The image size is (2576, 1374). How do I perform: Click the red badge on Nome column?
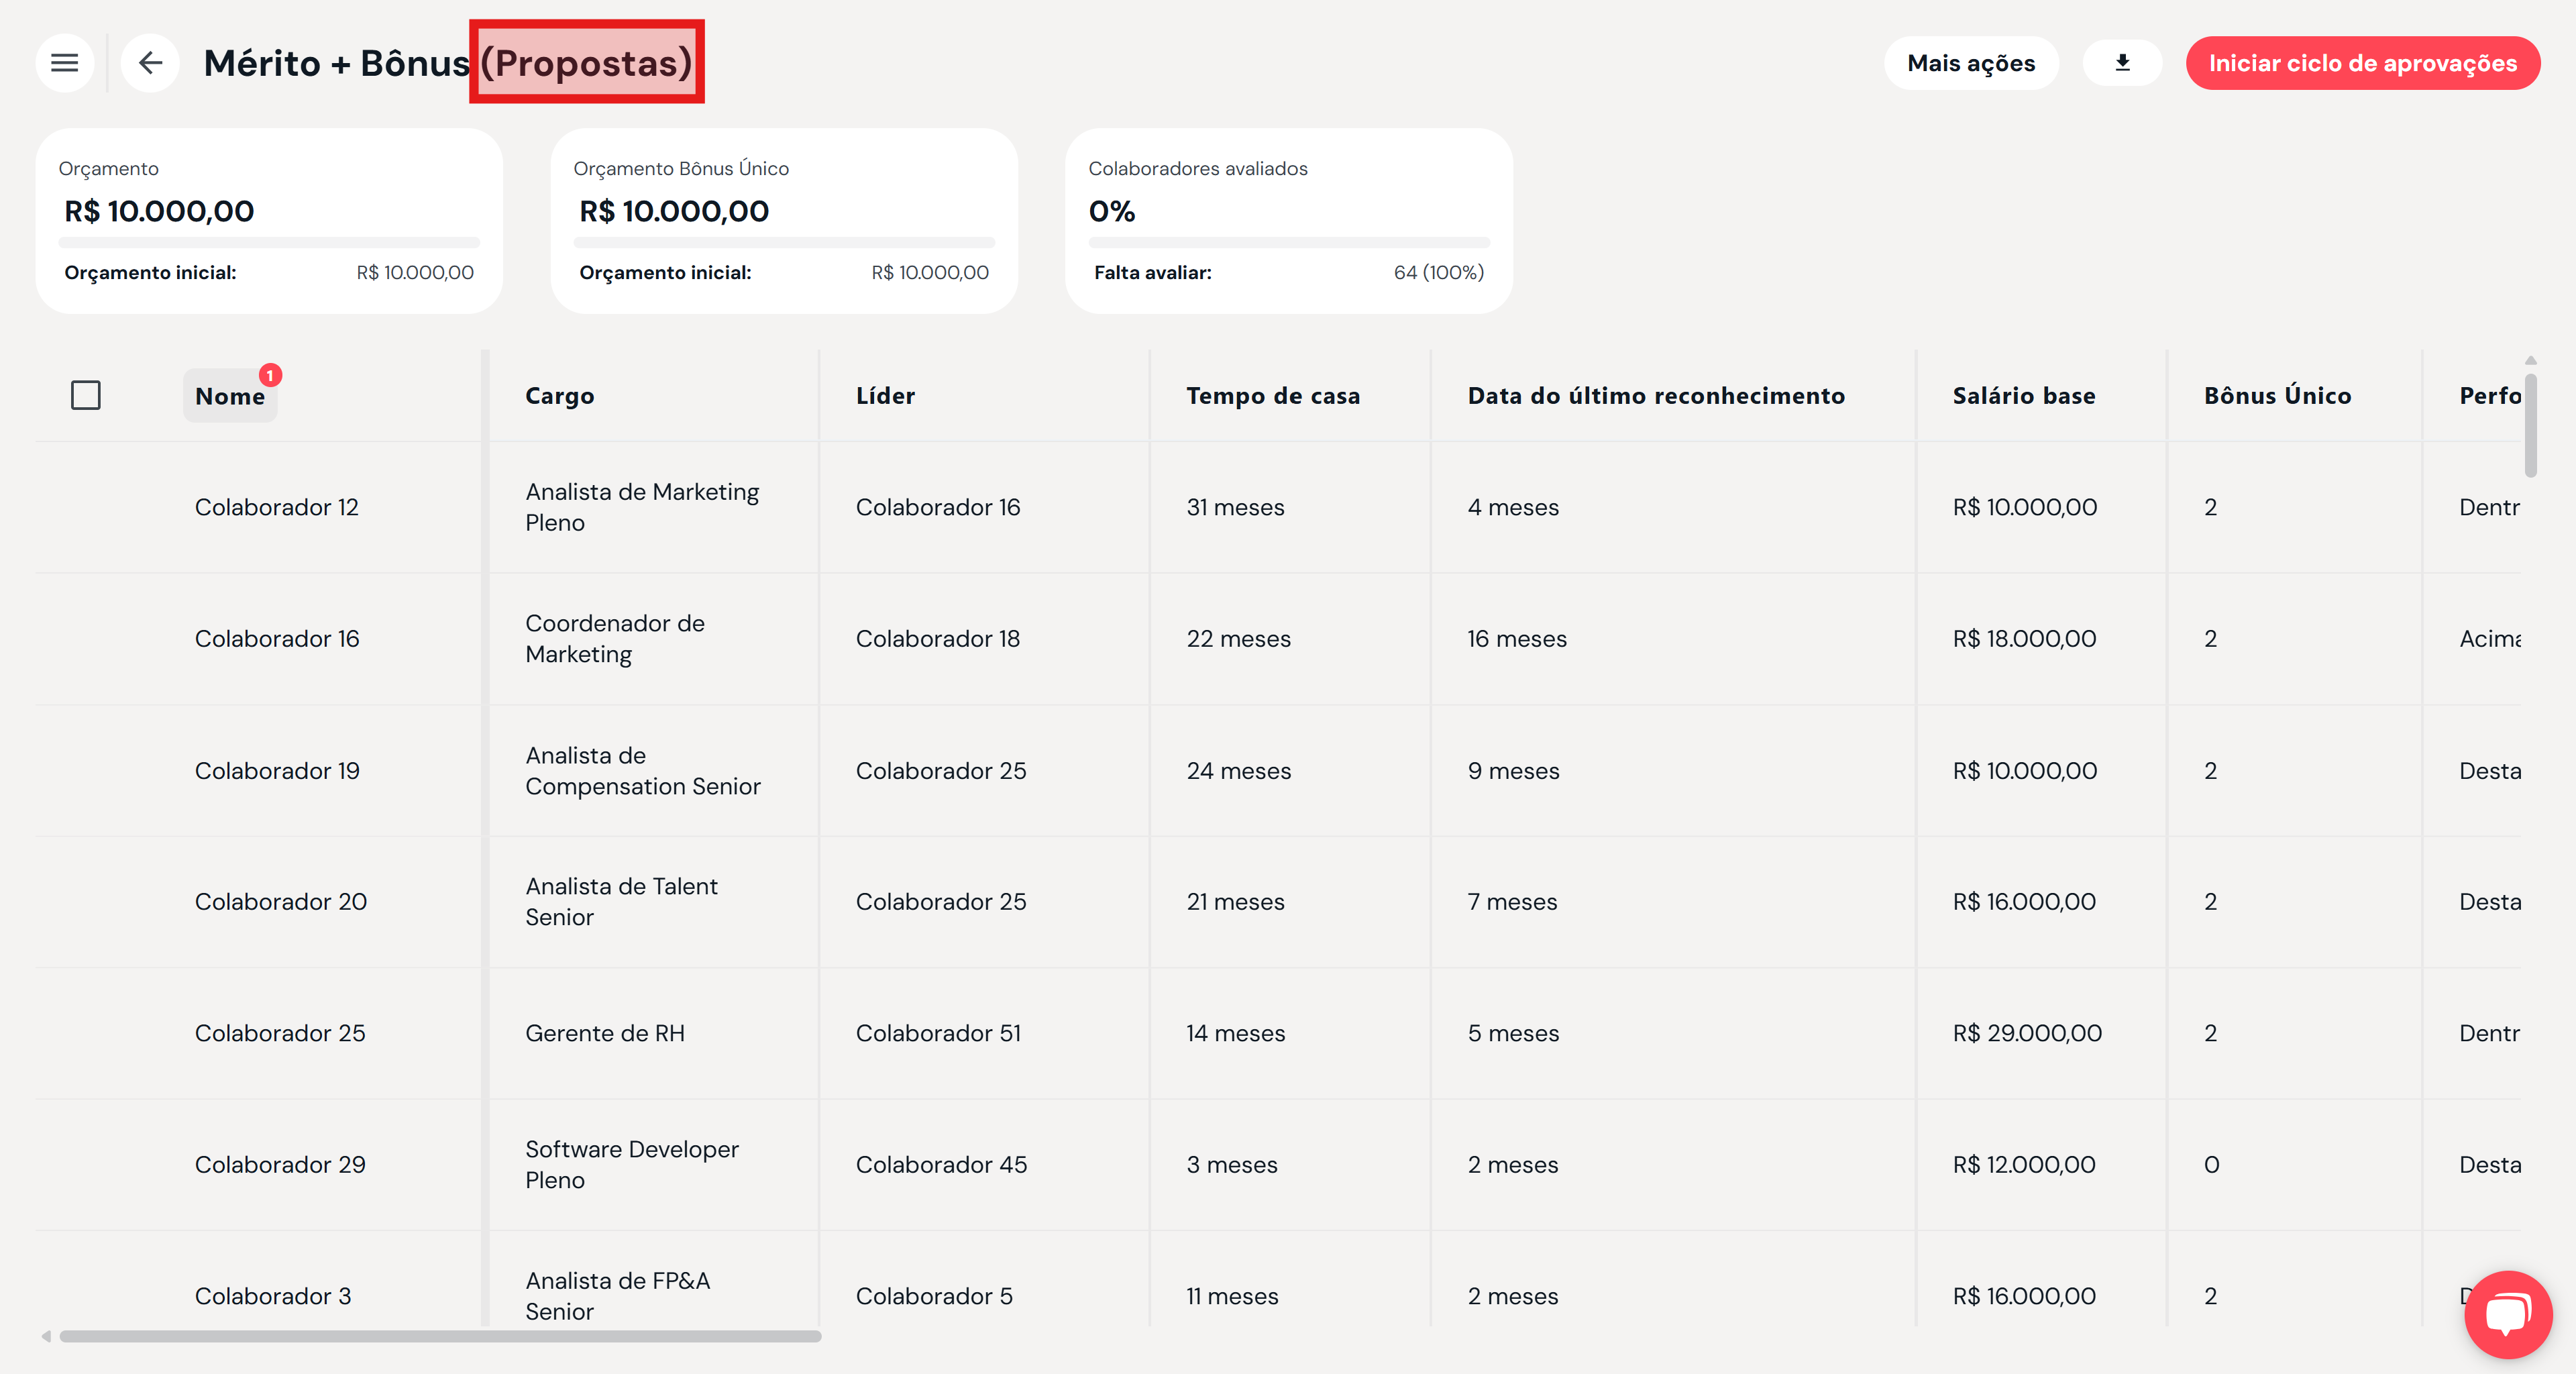coord(270,375)
